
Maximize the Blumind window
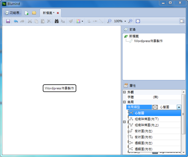[170, 3]
